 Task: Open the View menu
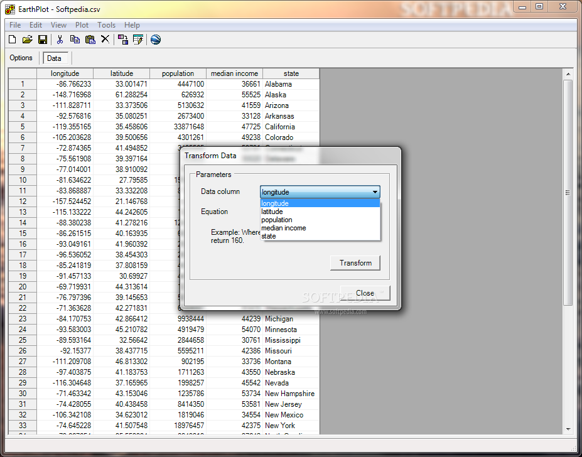click(58, 25)
